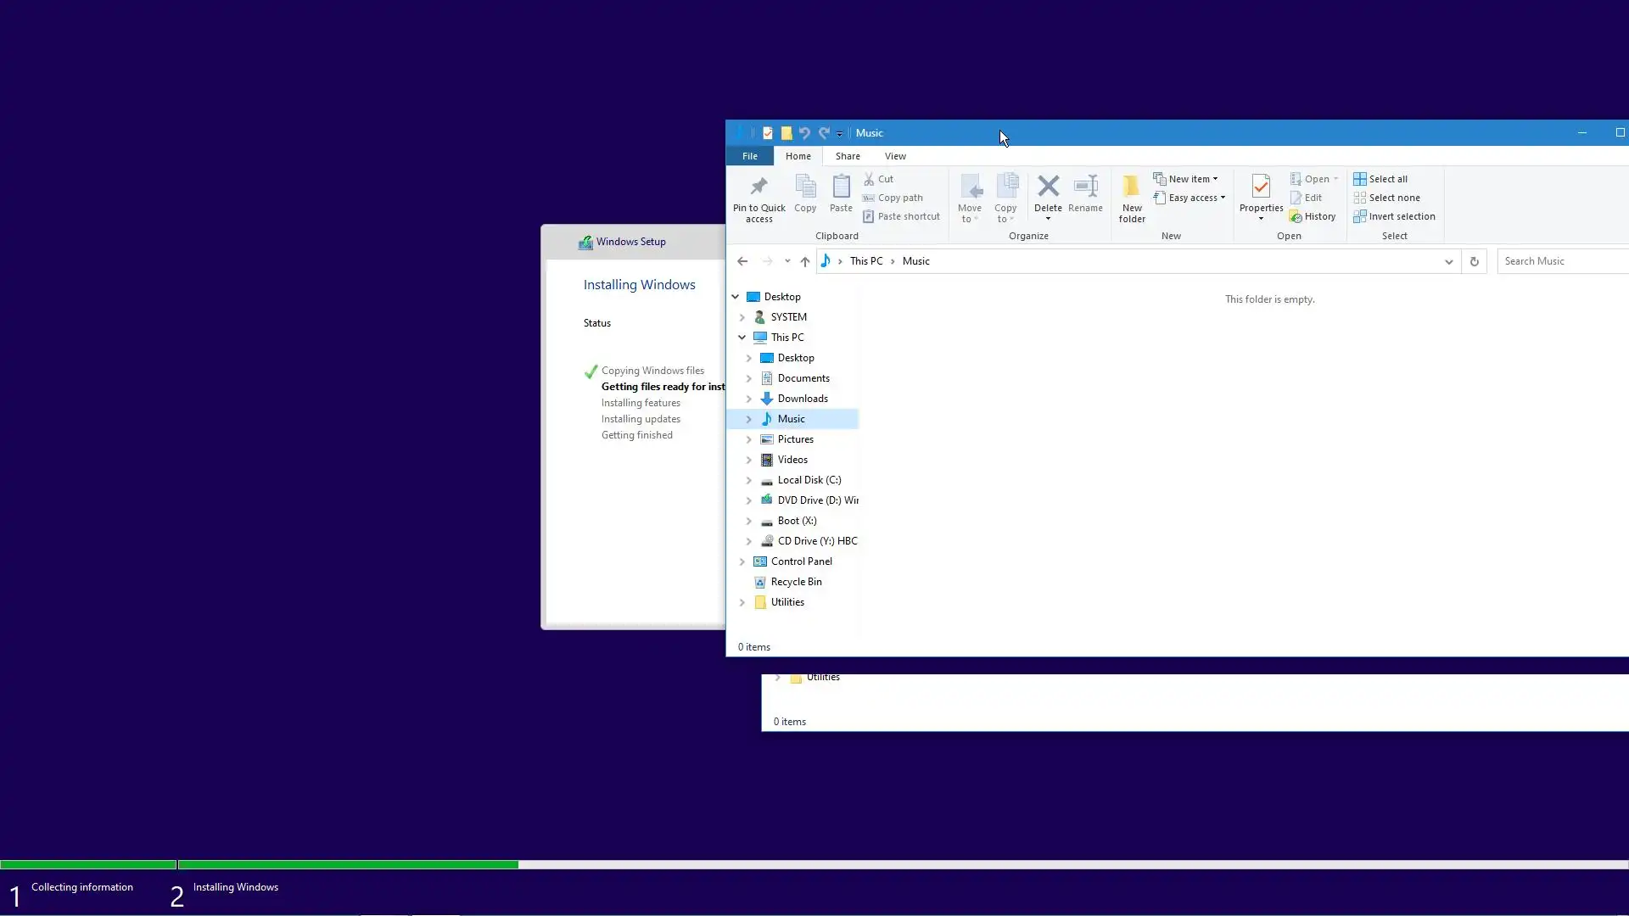Expand Local Disk (C:) tree node
This screenshot has width=1629, height=916.
748,480
